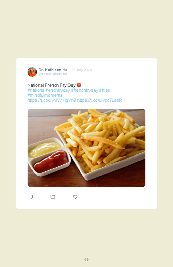Open the #frenchfryday hashtag
This screenshot has height=267, width=173.
(x=85, y=90)
